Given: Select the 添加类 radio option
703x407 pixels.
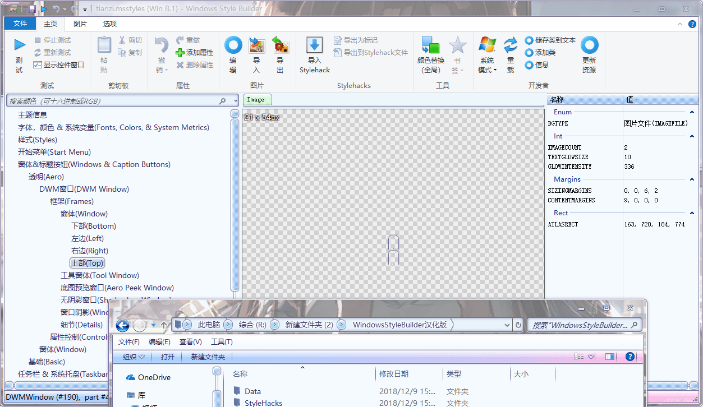Looking at the screenshot, I should 540,53.
